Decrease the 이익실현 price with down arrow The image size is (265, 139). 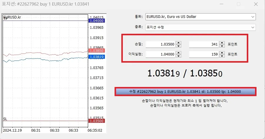click(x=178, y=56)
